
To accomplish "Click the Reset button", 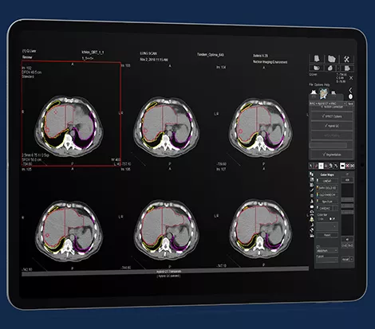I will pyautogui.click(x=327, y=235).
